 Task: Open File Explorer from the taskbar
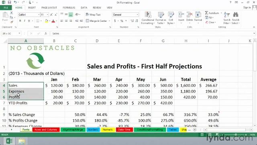click(22, 141)
